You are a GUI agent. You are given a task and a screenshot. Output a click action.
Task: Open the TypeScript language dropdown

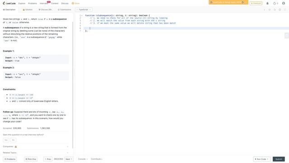pos(84,10)
